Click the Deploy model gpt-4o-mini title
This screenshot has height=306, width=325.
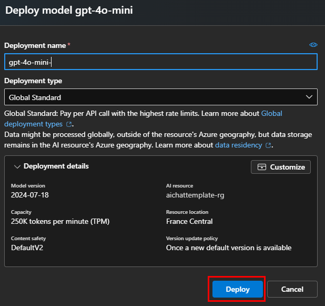point(69,11)
